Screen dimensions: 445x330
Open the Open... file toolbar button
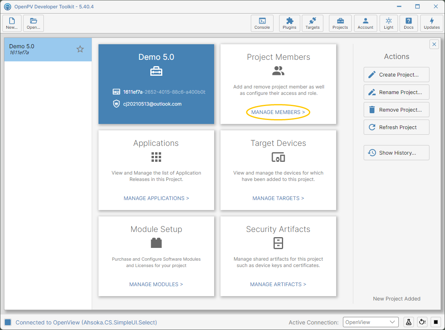click(x=33, y=23)
